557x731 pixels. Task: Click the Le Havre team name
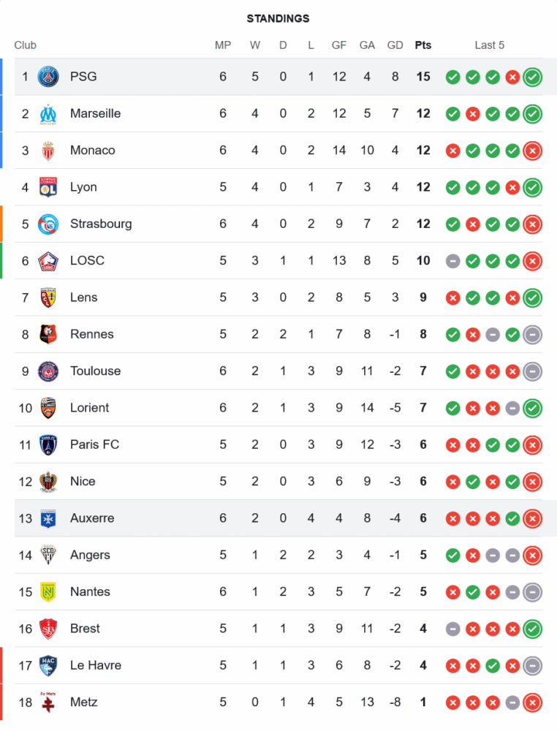[96, 665]
